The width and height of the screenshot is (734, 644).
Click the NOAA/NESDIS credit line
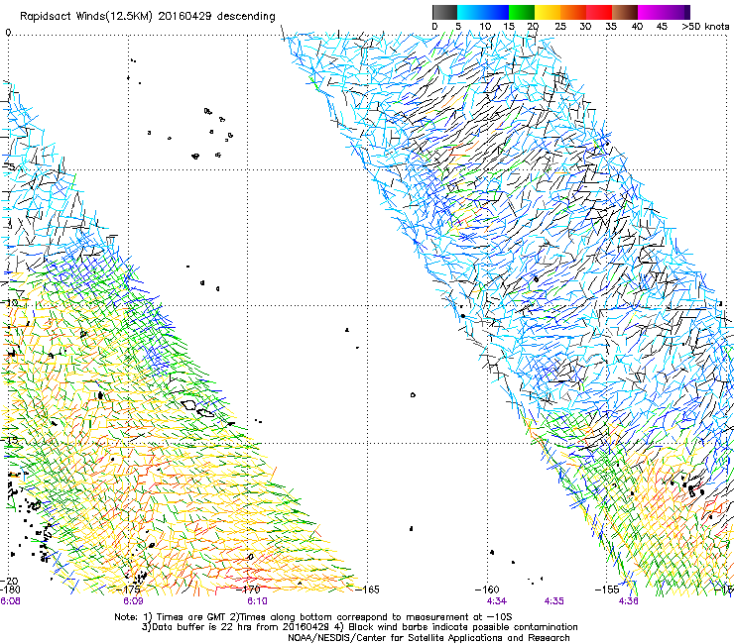pos(428,638)
